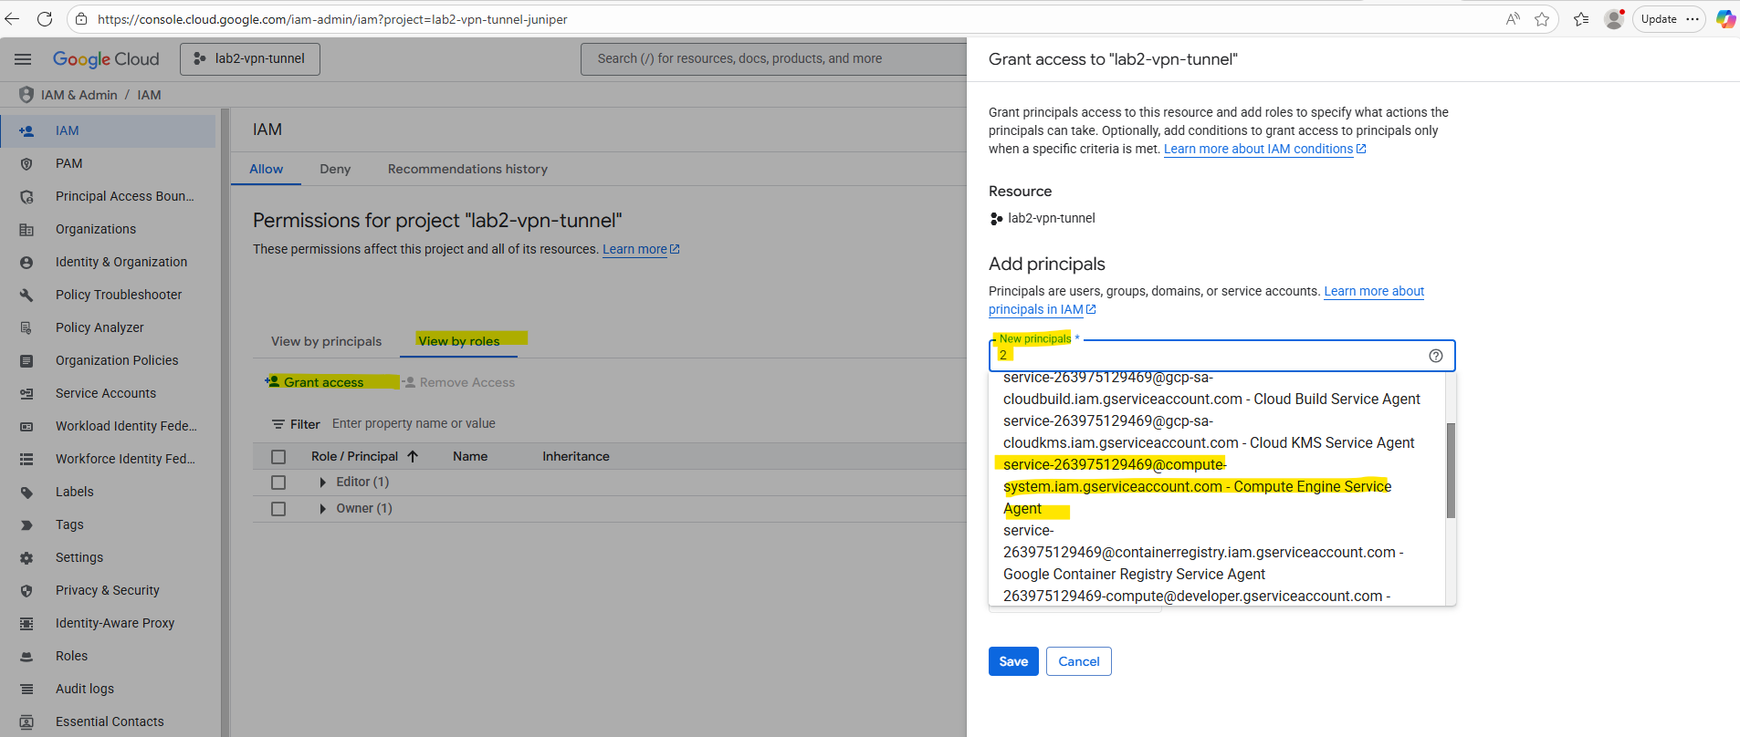Click the blue Save button

tap(1012, 661)
